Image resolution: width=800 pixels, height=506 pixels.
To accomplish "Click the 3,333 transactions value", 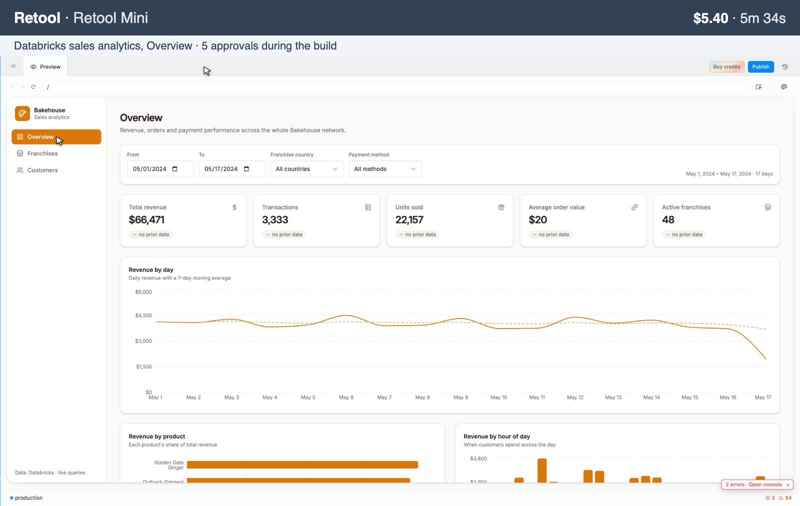I will 275,219.
